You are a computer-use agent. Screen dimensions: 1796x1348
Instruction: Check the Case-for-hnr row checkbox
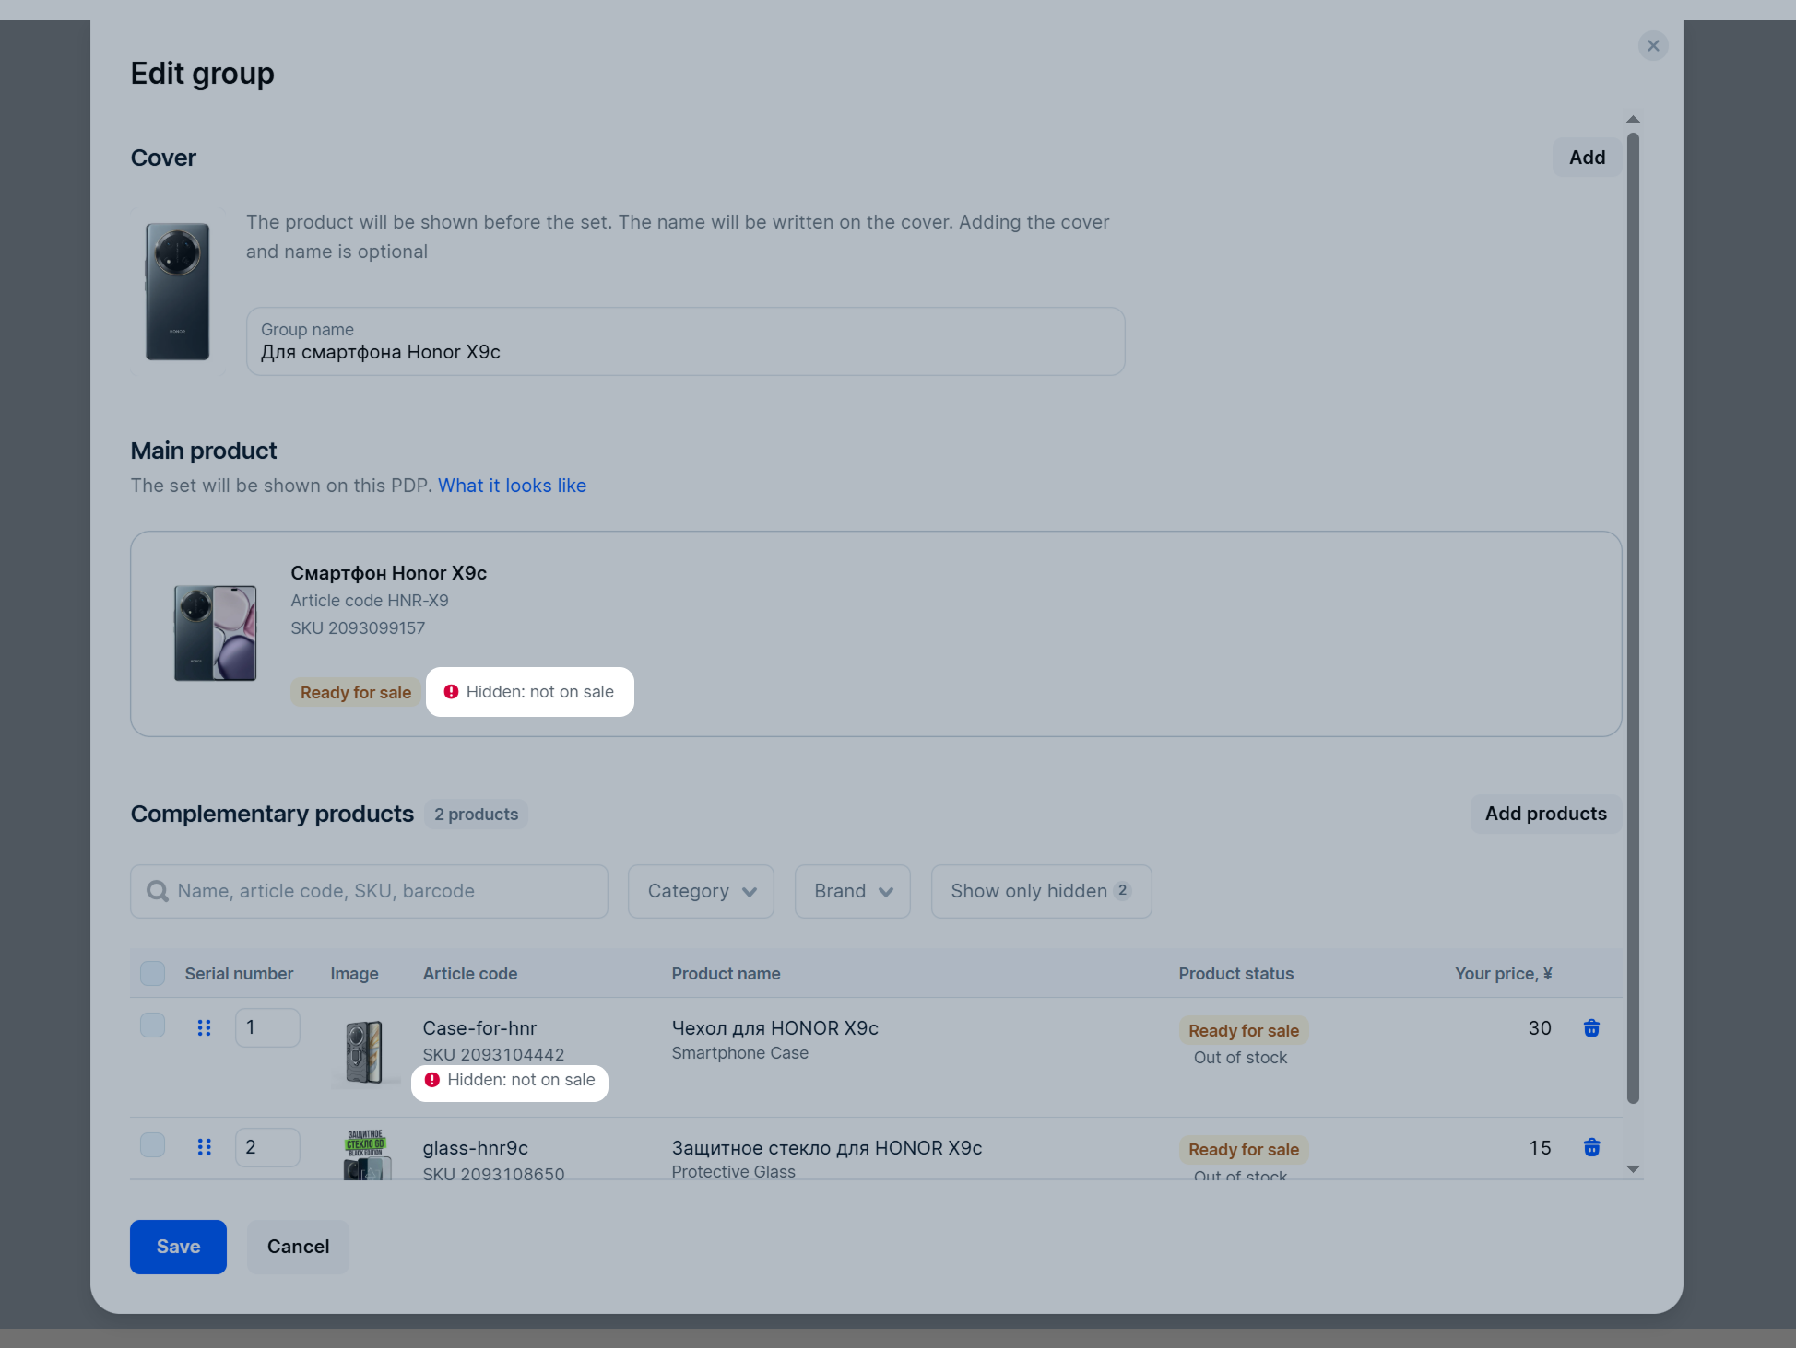[153, 1026]
